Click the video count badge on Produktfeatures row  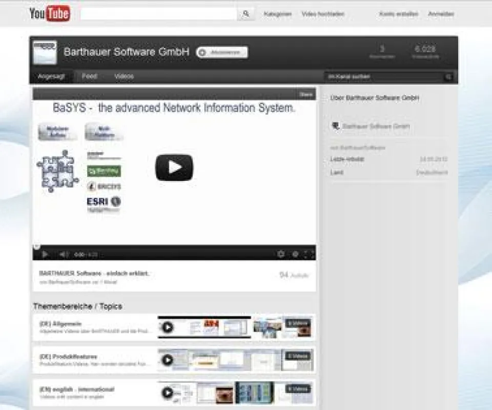pyautogui.click(x=298, y=356)
